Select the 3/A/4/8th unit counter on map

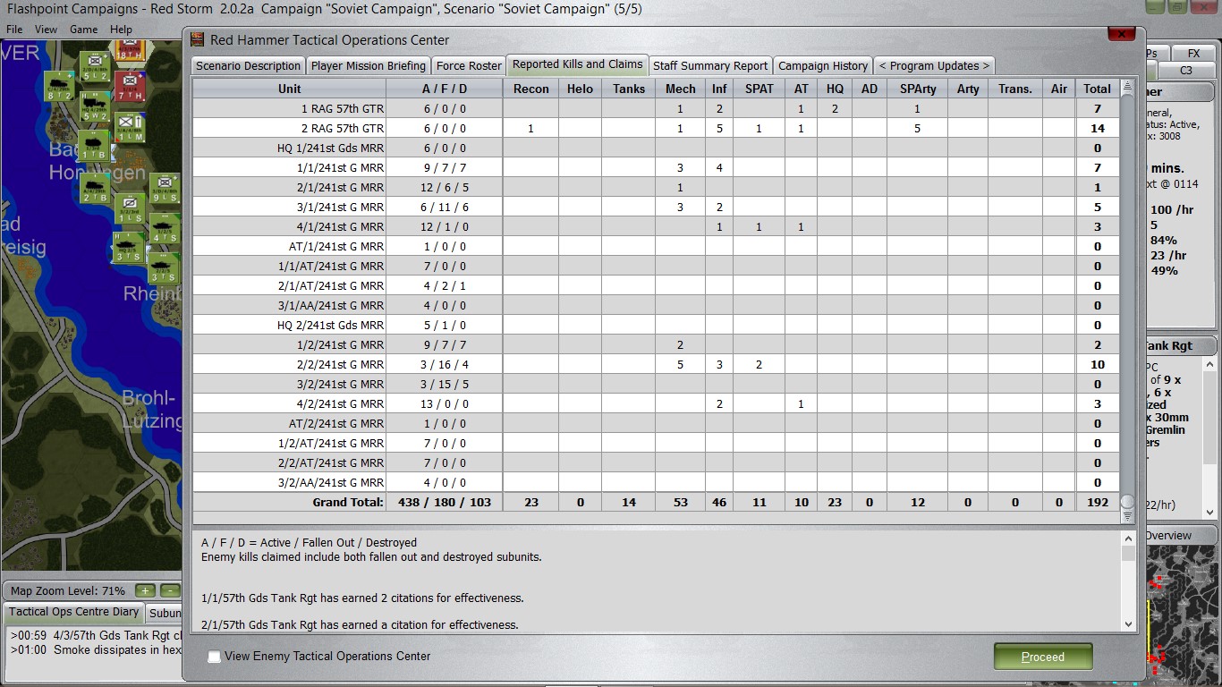tap(128, 128)
